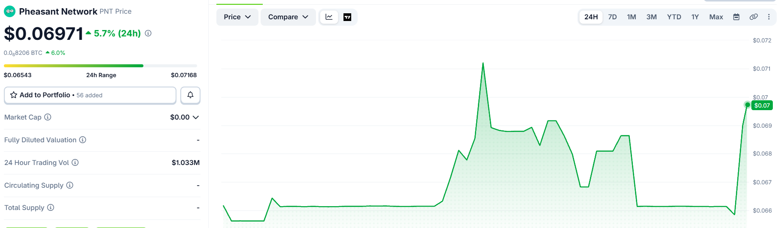Switch to the line chart view
The width and height of the screenshot is (784, 228).
click(x=329, y=17)
